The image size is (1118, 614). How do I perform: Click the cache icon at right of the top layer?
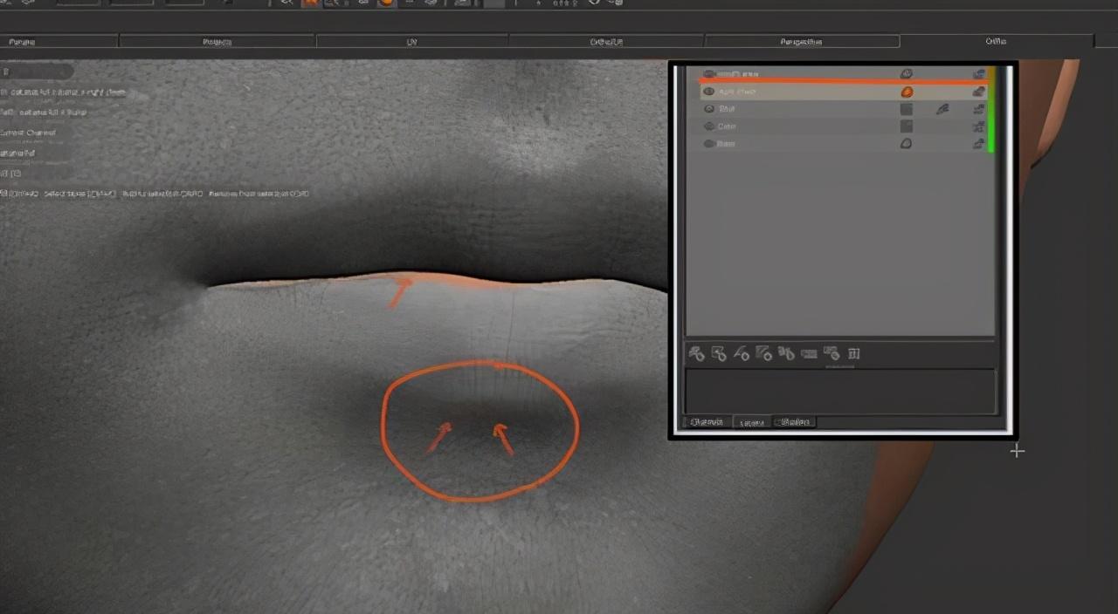pyautogui.click(x=979, y=74)
